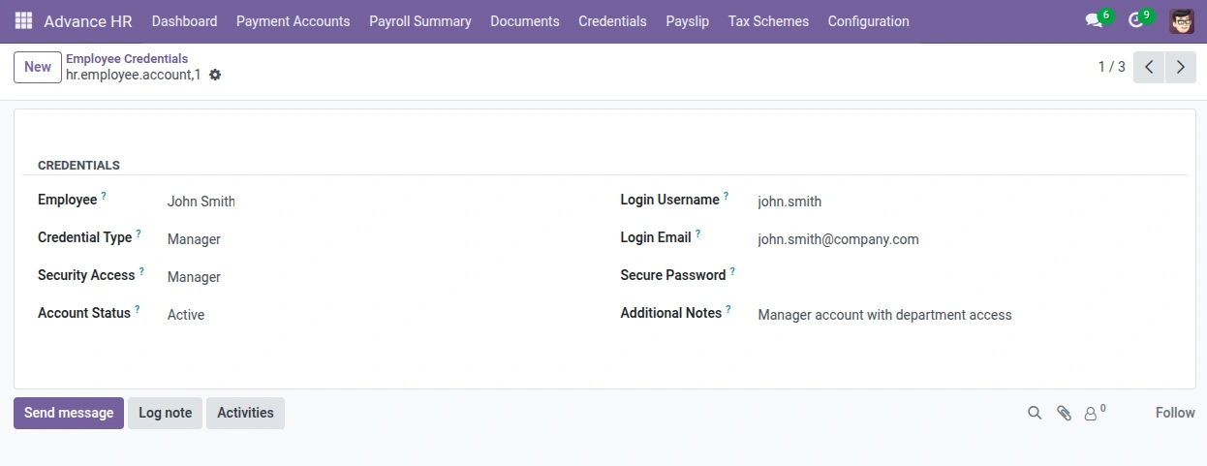Click help tooltip next to Employee label

104,196
